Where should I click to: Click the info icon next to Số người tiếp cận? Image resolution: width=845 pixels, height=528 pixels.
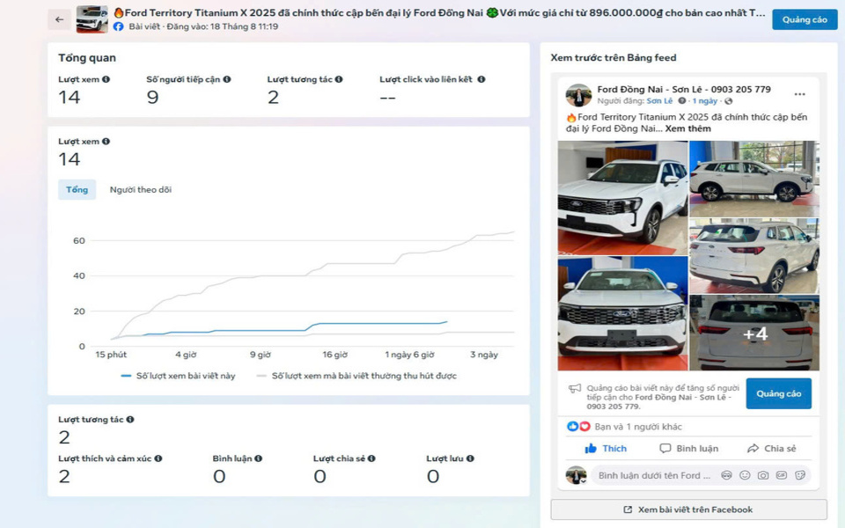227,79
